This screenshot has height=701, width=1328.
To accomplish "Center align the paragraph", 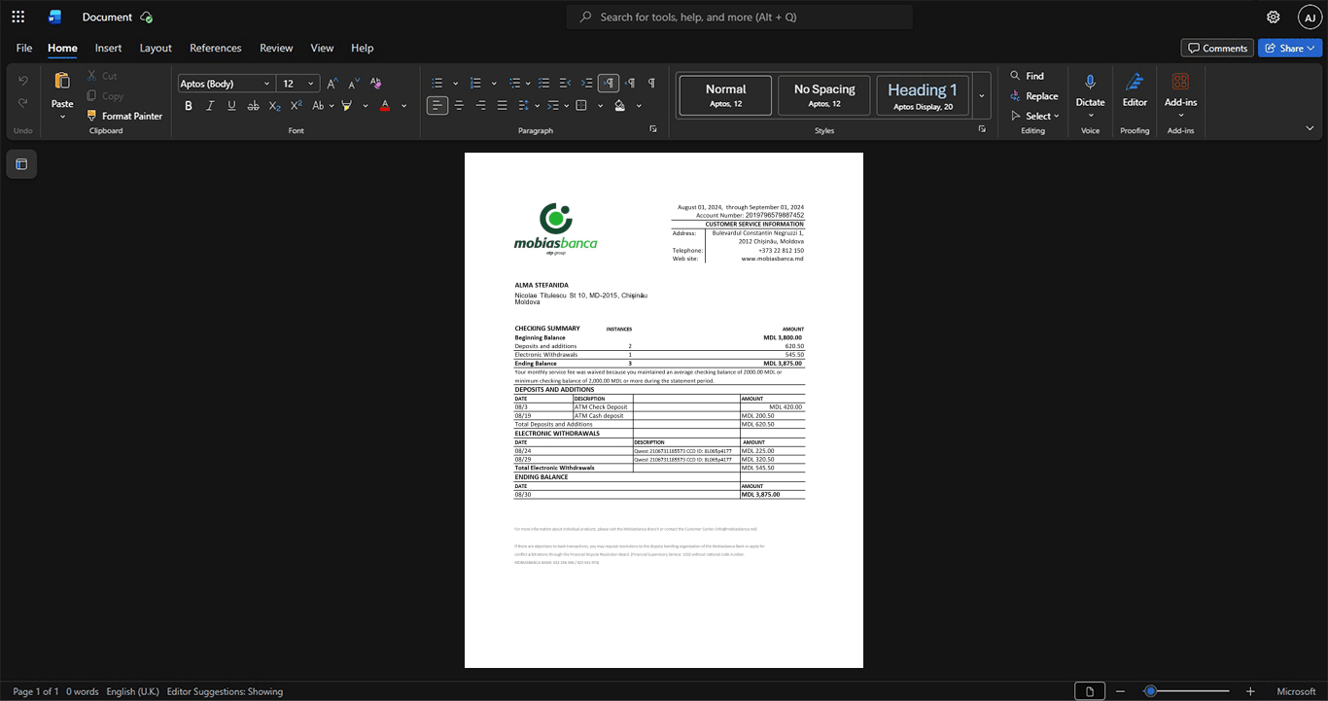I will pyautogui.click(x=459, y=105).
